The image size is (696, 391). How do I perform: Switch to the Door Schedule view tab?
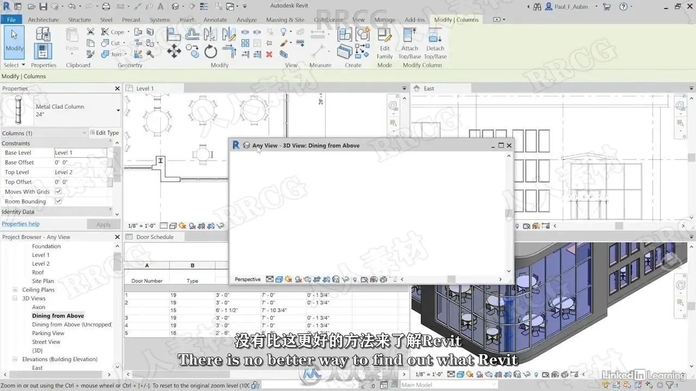pos(155,237)
